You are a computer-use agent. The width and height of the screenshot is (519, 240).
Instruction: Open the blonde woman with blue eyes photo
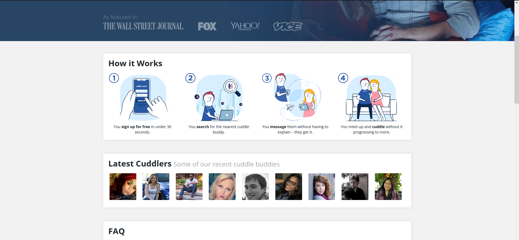click(222, 186)
